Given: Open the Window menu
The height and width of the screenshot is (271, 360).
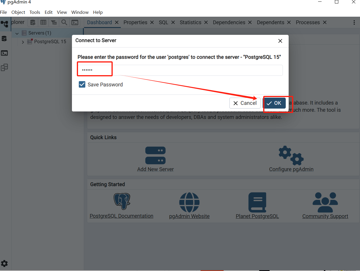Looking at the screenshot, I should pyautogui.click(x=80, y=12).
